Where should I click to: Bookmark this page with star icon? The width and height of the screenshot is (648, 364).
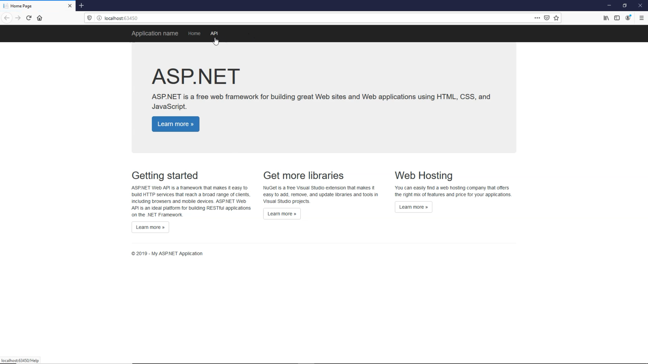coord(556,18)
